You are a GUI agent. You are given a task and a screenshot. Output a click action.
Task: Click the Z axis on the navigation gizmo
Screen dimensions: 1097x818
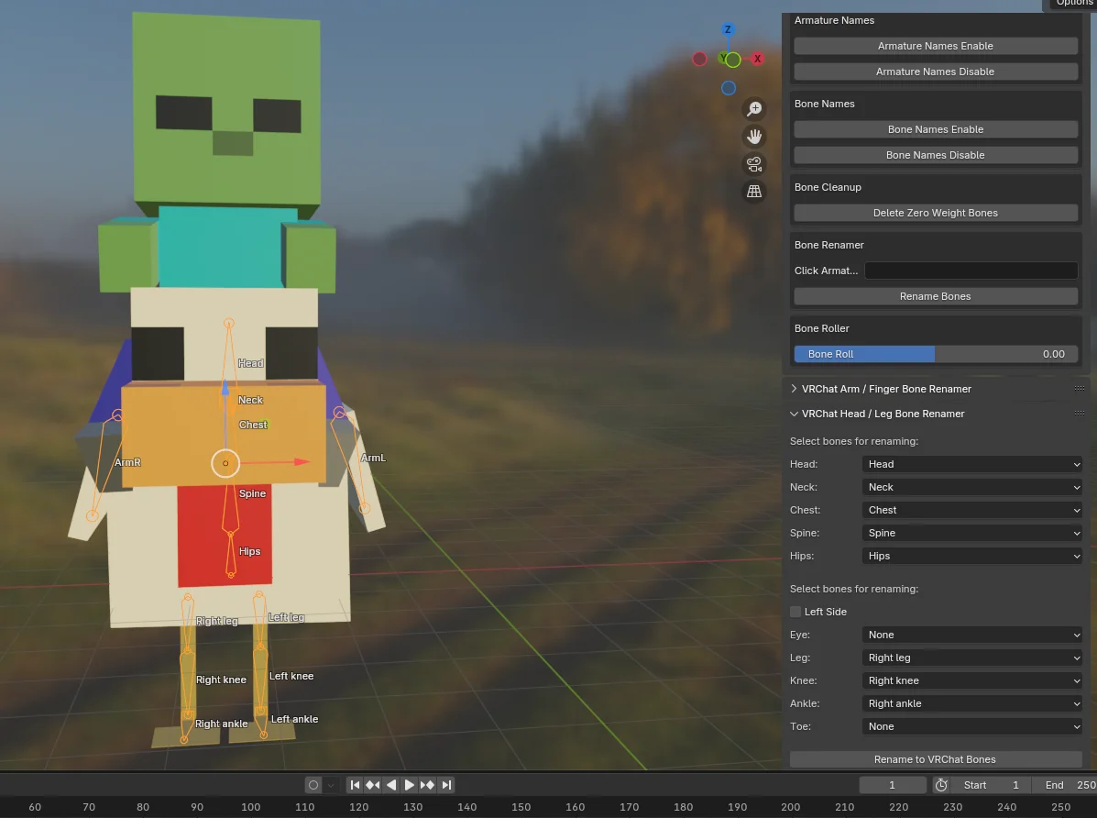[728, 29]
